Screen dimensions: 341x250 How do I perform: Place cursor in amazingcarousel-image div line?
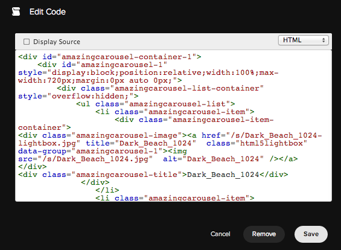click(x=170, y=135)
